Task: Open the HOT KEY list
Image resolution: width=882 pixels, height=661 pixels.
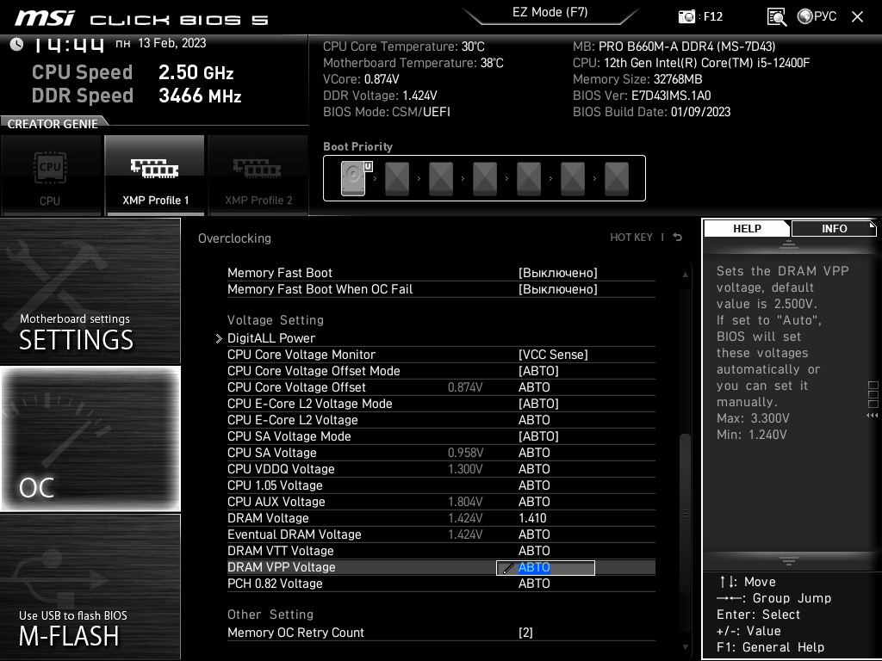Action: pyautogui.click(x=631, y=238)
